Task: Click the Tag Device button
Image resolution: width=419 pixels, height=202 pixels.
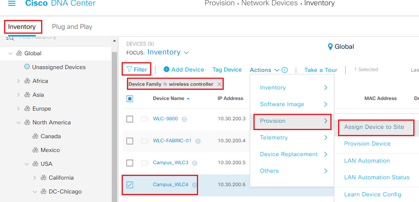Action: (227, 70)
